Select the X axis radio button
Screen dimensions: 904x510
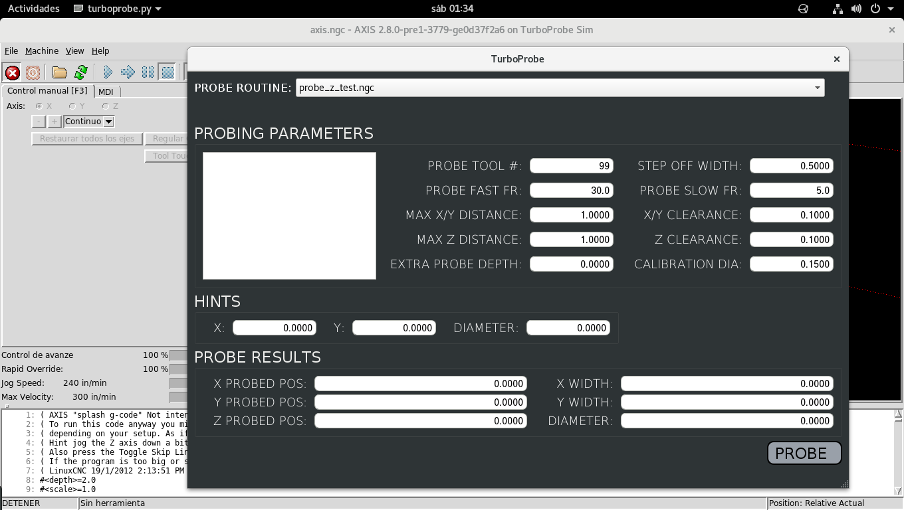point(39,106)
